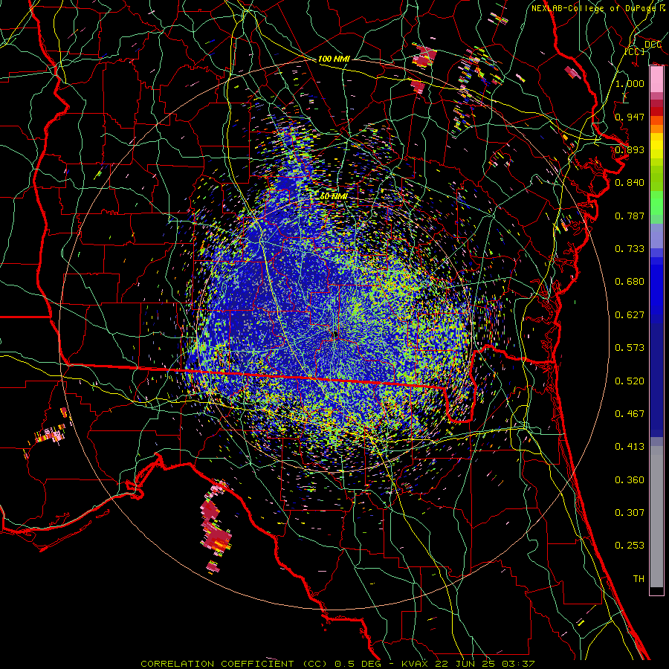Click the 'DEC (CC)' legend title
The image size is (669, 669).
pyautogui.click(x=642, y=48)
